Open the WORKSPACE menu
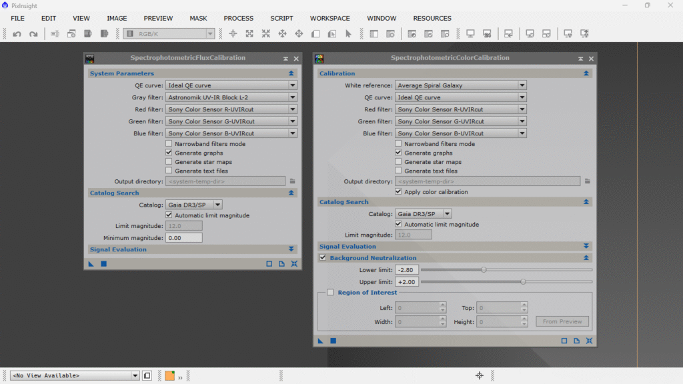Image resolution: width=683 pixels, height=384 pixels. tap(330, 18)
